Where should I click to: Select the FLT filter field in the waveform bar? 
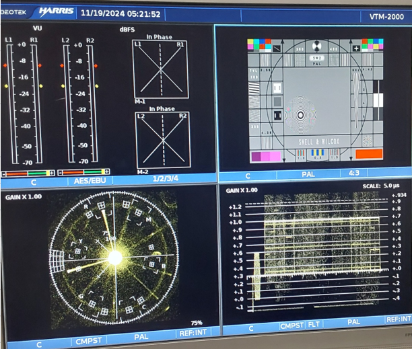tap(314, 324)
